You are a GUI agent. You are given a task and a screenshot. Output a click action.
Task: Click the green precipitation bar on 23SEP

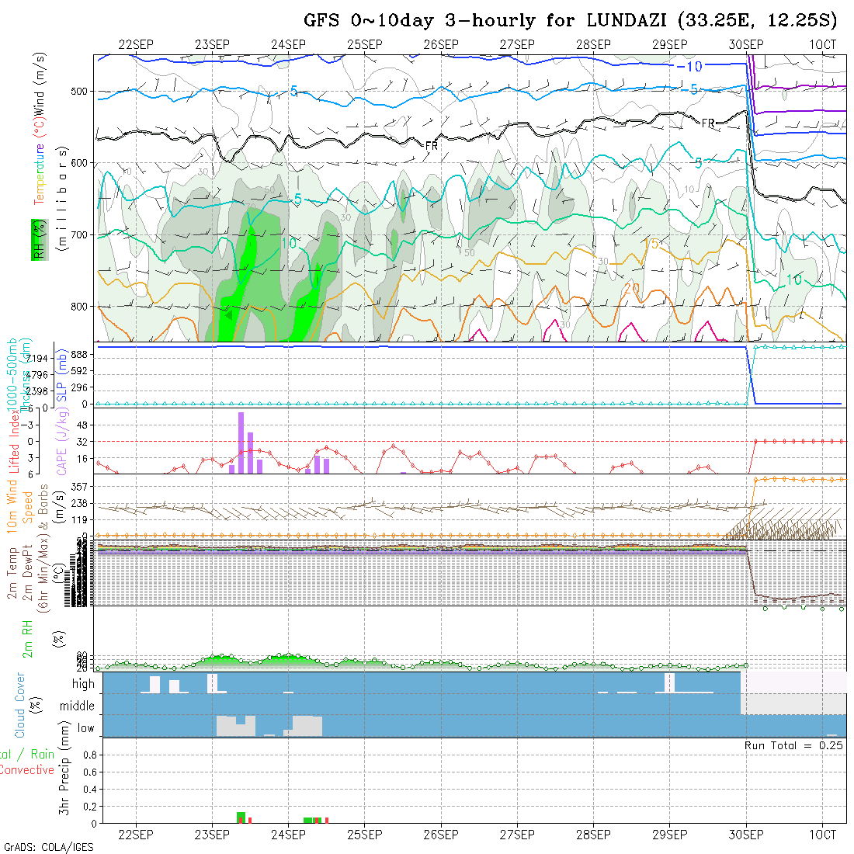coord(241,817)
